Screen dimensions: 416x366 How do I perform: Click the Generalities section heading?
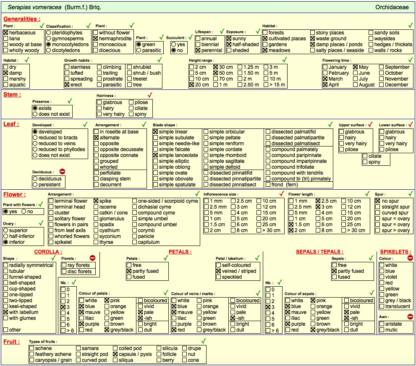pos(22,19)
